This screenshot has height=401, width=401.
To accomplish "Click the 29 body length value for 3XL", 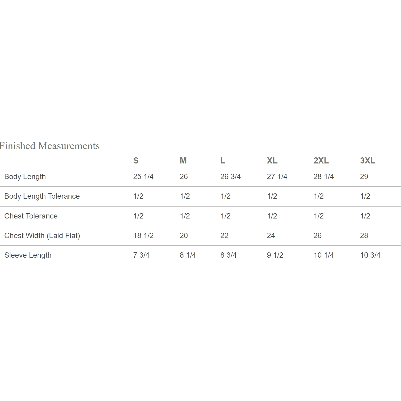I will 364,176.
